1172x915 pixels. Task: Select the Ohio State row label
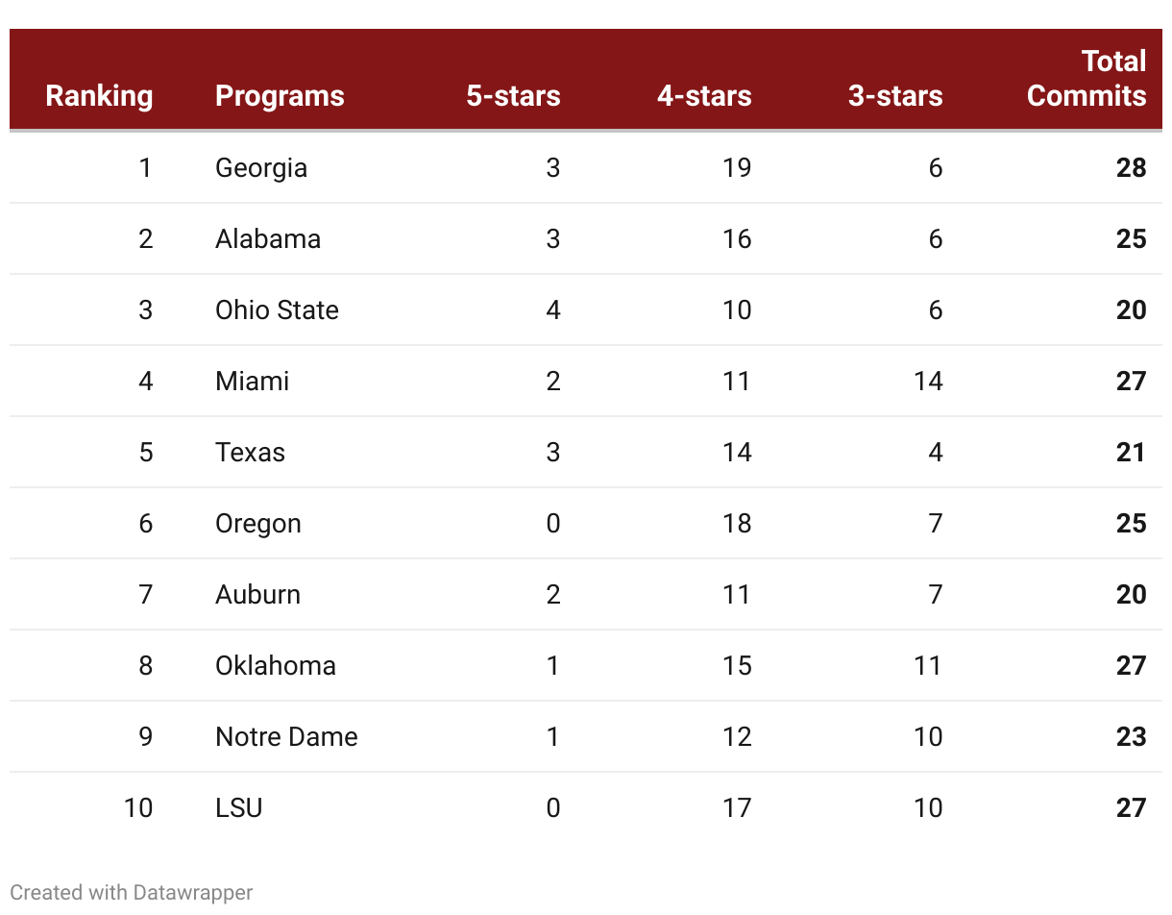click(x=277, y=310)
